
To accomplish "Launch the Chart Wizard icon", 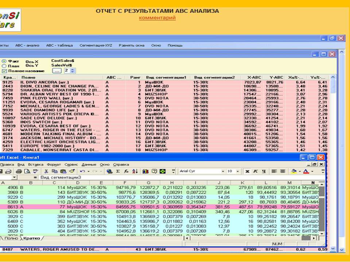I will [145, 171].
